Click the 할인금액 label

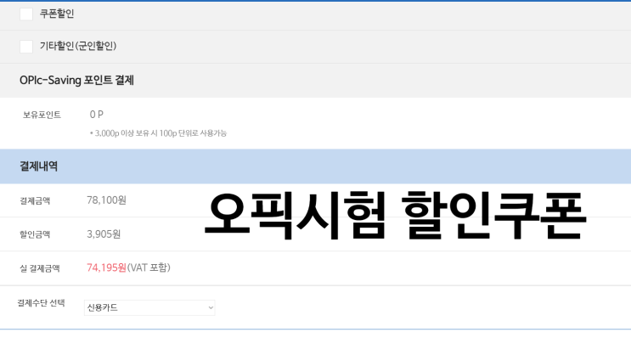pos(35,234)
